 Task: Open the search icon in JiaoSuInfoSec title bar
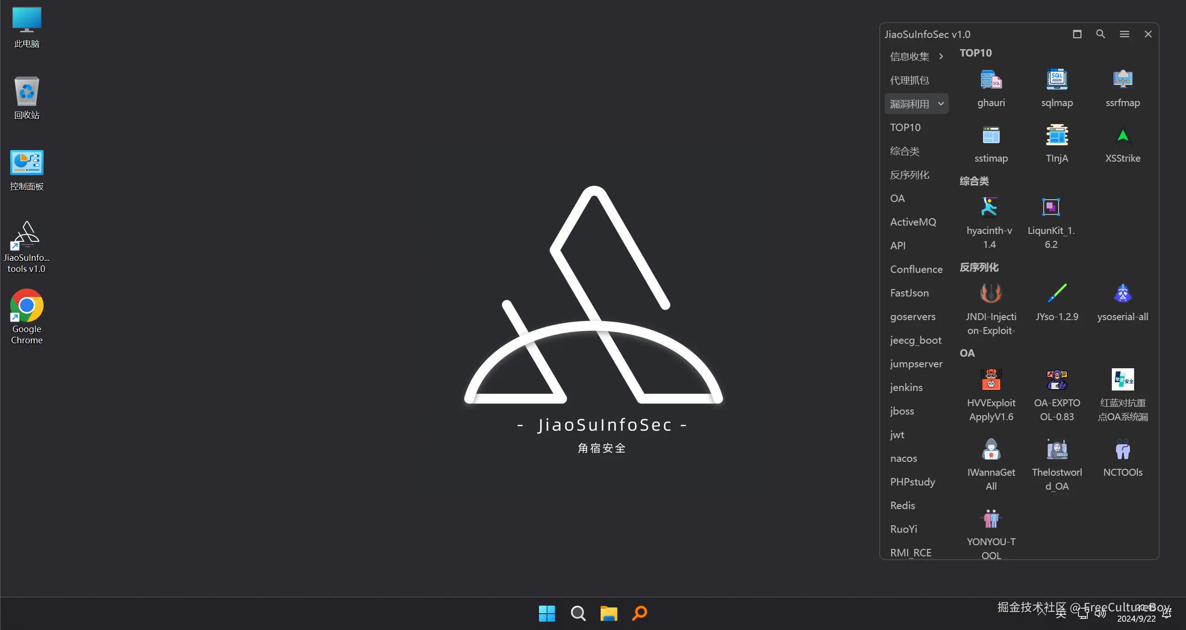[1100, 34]
